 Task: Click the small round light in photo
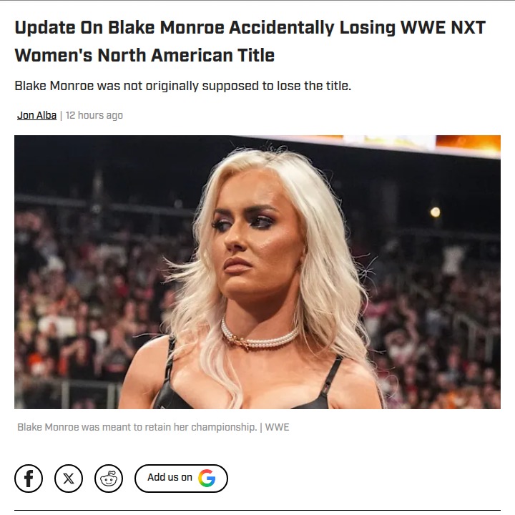[435, 212]
